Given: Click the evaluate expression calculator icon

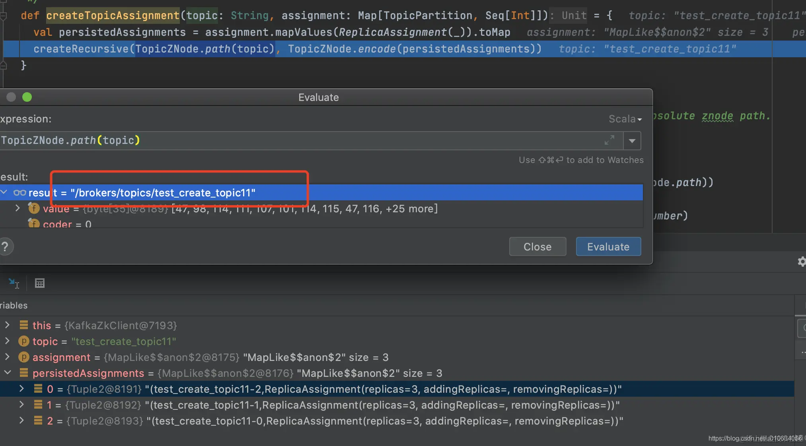Looking at the screenshot, I should click(x=40, y=283).
